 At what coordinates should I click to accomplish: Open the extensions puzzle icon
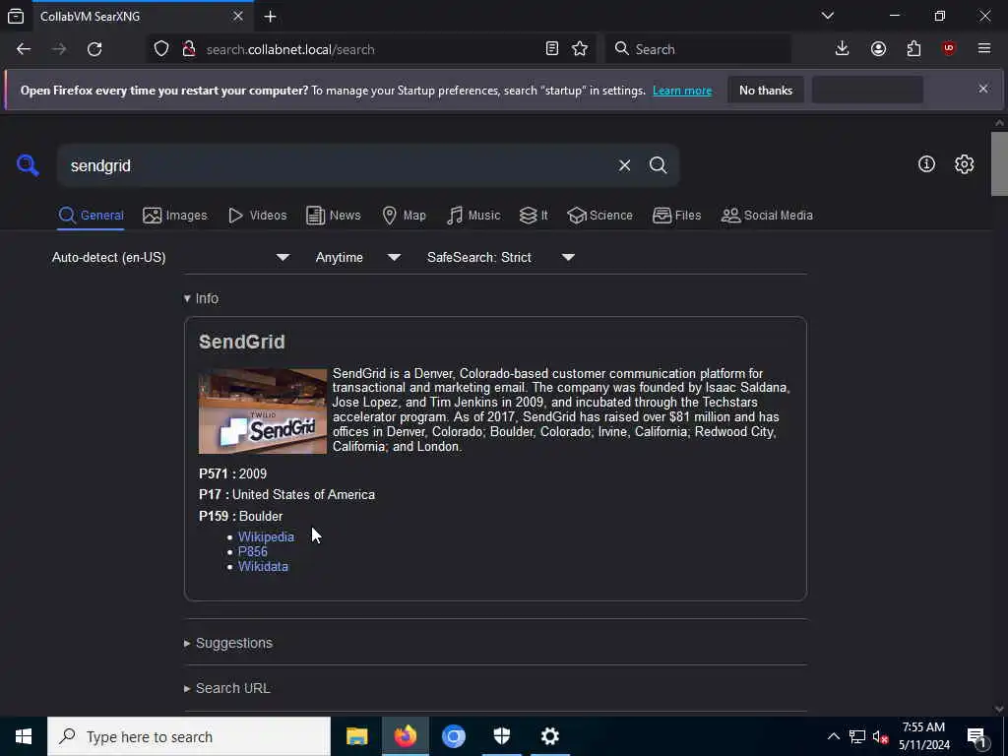click(x=913, y=49)
